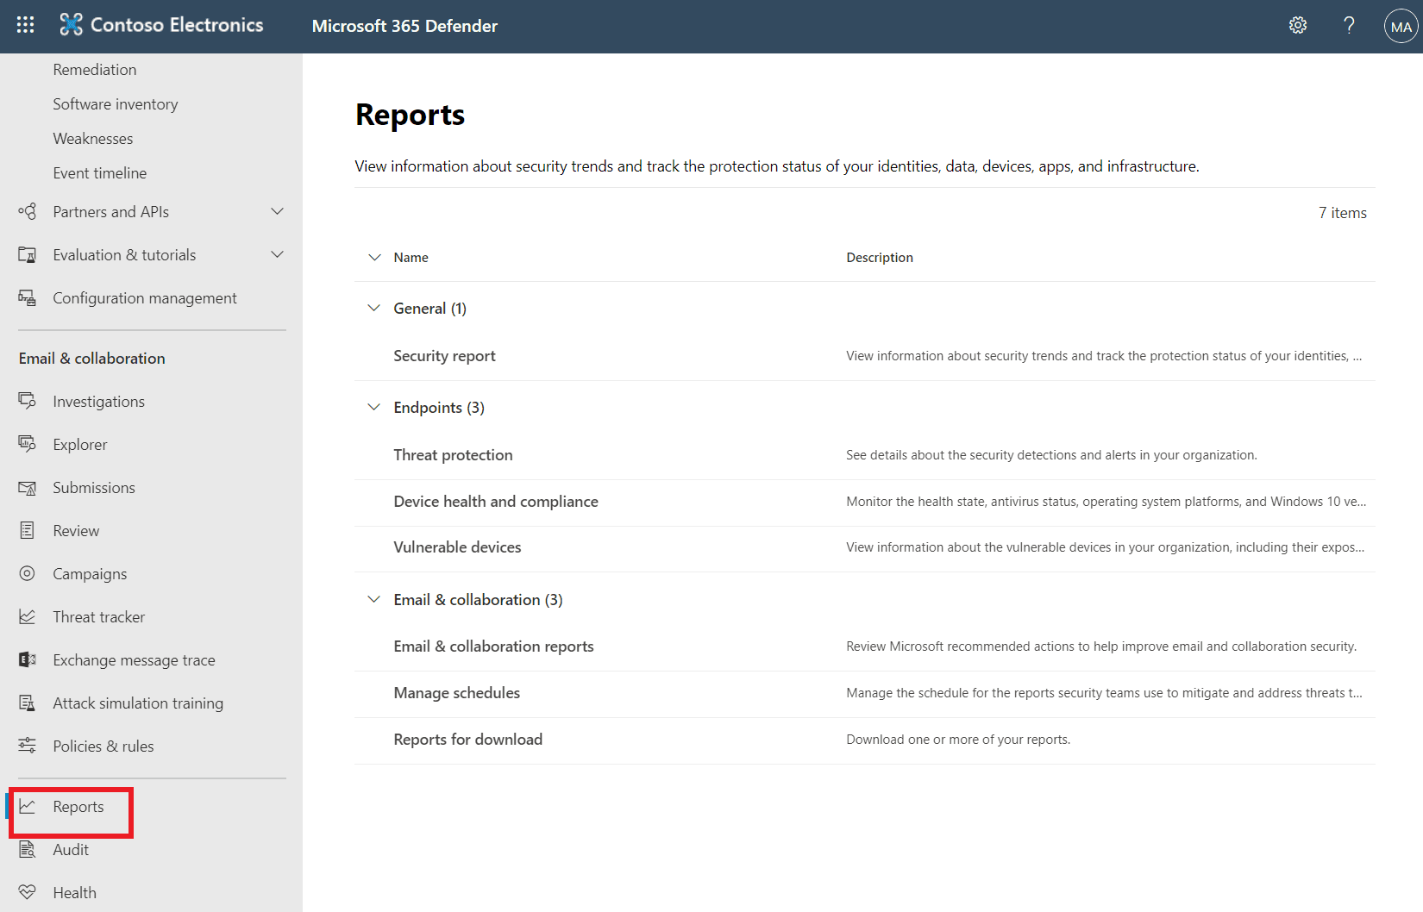Image resolution: width=1423 pixels, height=912 pixels.
Task: Toggle all groups using Name column chevron
Action: [374, 257]
